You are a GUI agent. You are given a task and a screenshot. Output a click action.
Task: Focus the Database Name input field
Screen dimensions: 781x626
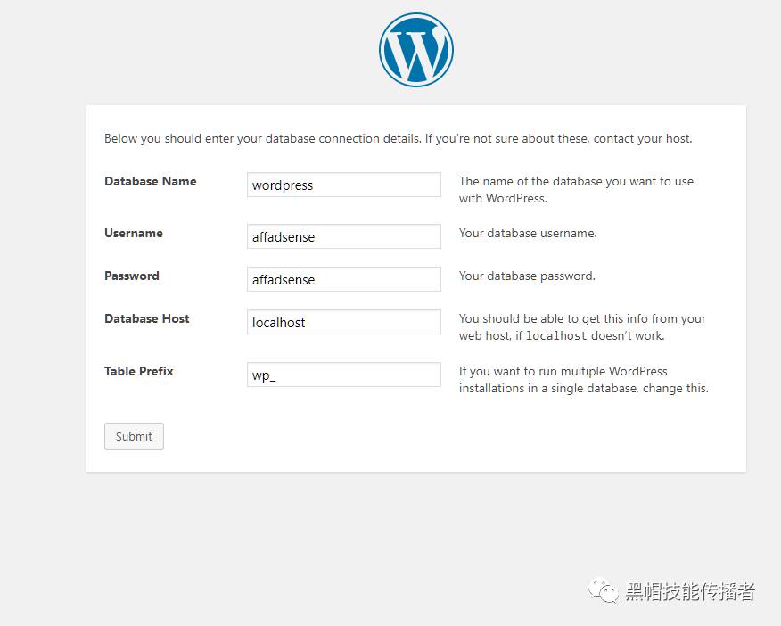[x=343, y=185]
